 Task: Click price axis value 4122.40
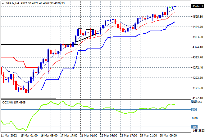pyautogui.click(x=198, y=98)
